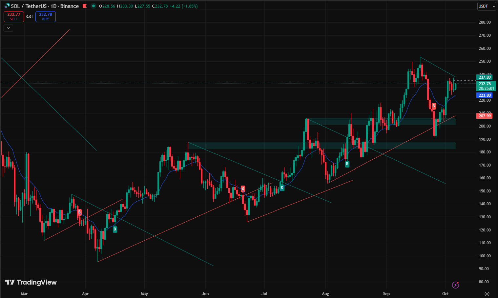Image resolution: width=498 pixels, height=298 pixels.
Task: Click the red 207.99 trendline price label
Action: pos(485,116)
